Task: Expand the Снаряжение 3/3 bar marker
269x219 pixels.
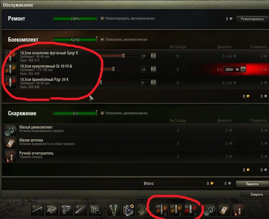Action: click(97, 111)
